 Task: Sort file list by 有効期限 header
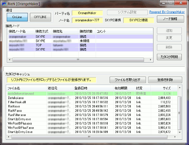(124, 88)
